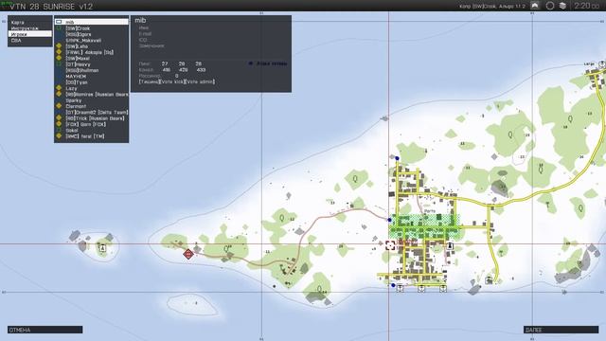The width and height of the screenshot is (606, 341).
Task: Click the blue dot marker at town's southwest corner
Action: [x=393, y=285]
